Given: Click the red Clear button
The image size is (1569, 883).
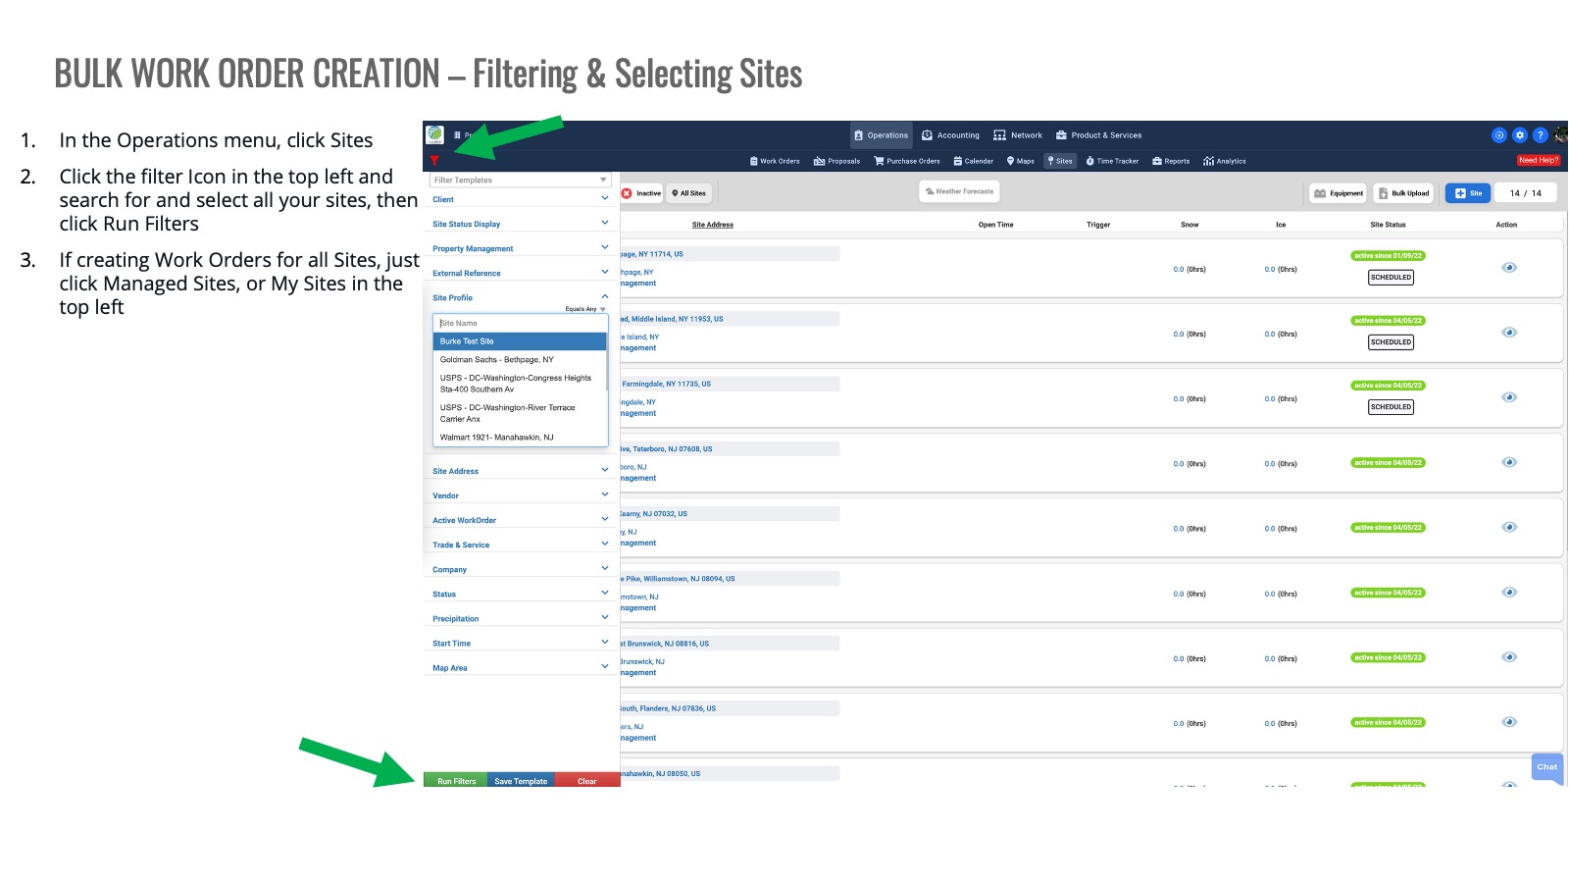Looking at the screenshot, I should 586,781.
